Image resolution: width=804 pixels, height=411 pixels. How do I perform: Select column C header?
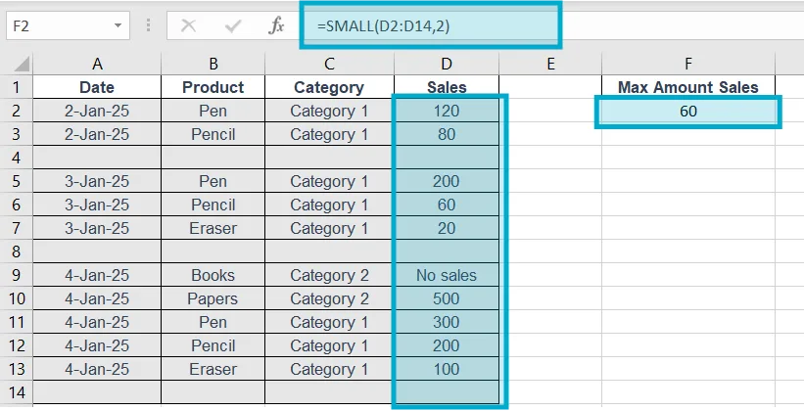(x=329, y=65)
